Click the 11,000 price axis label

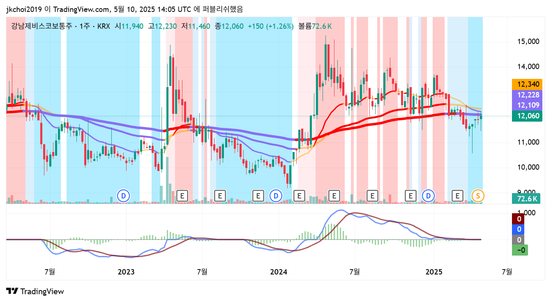529,143
